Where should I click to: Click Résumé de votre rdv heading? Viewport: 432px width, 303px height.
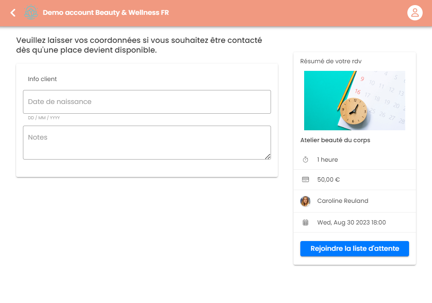pyautogui.click(x=330, y=62)
